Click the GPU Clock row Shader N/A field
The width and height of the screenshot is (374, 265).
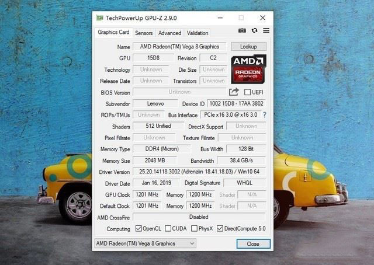[252, 194]
